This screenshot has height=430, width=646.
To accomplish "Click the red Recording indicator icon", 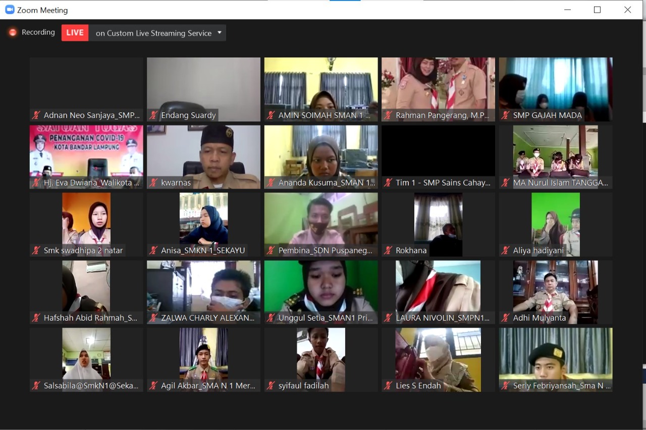I will tap(13, 32).
